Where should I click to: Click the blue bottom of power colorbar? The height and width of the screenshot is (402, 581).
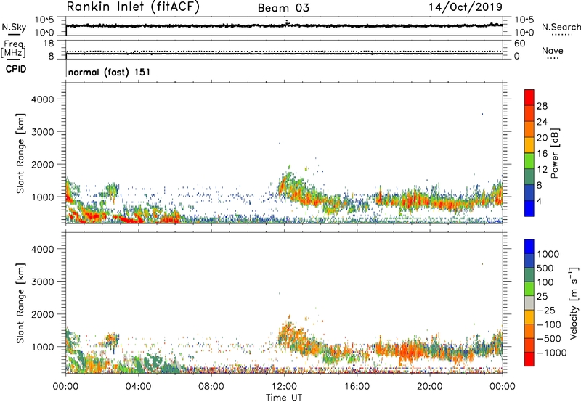529,208
